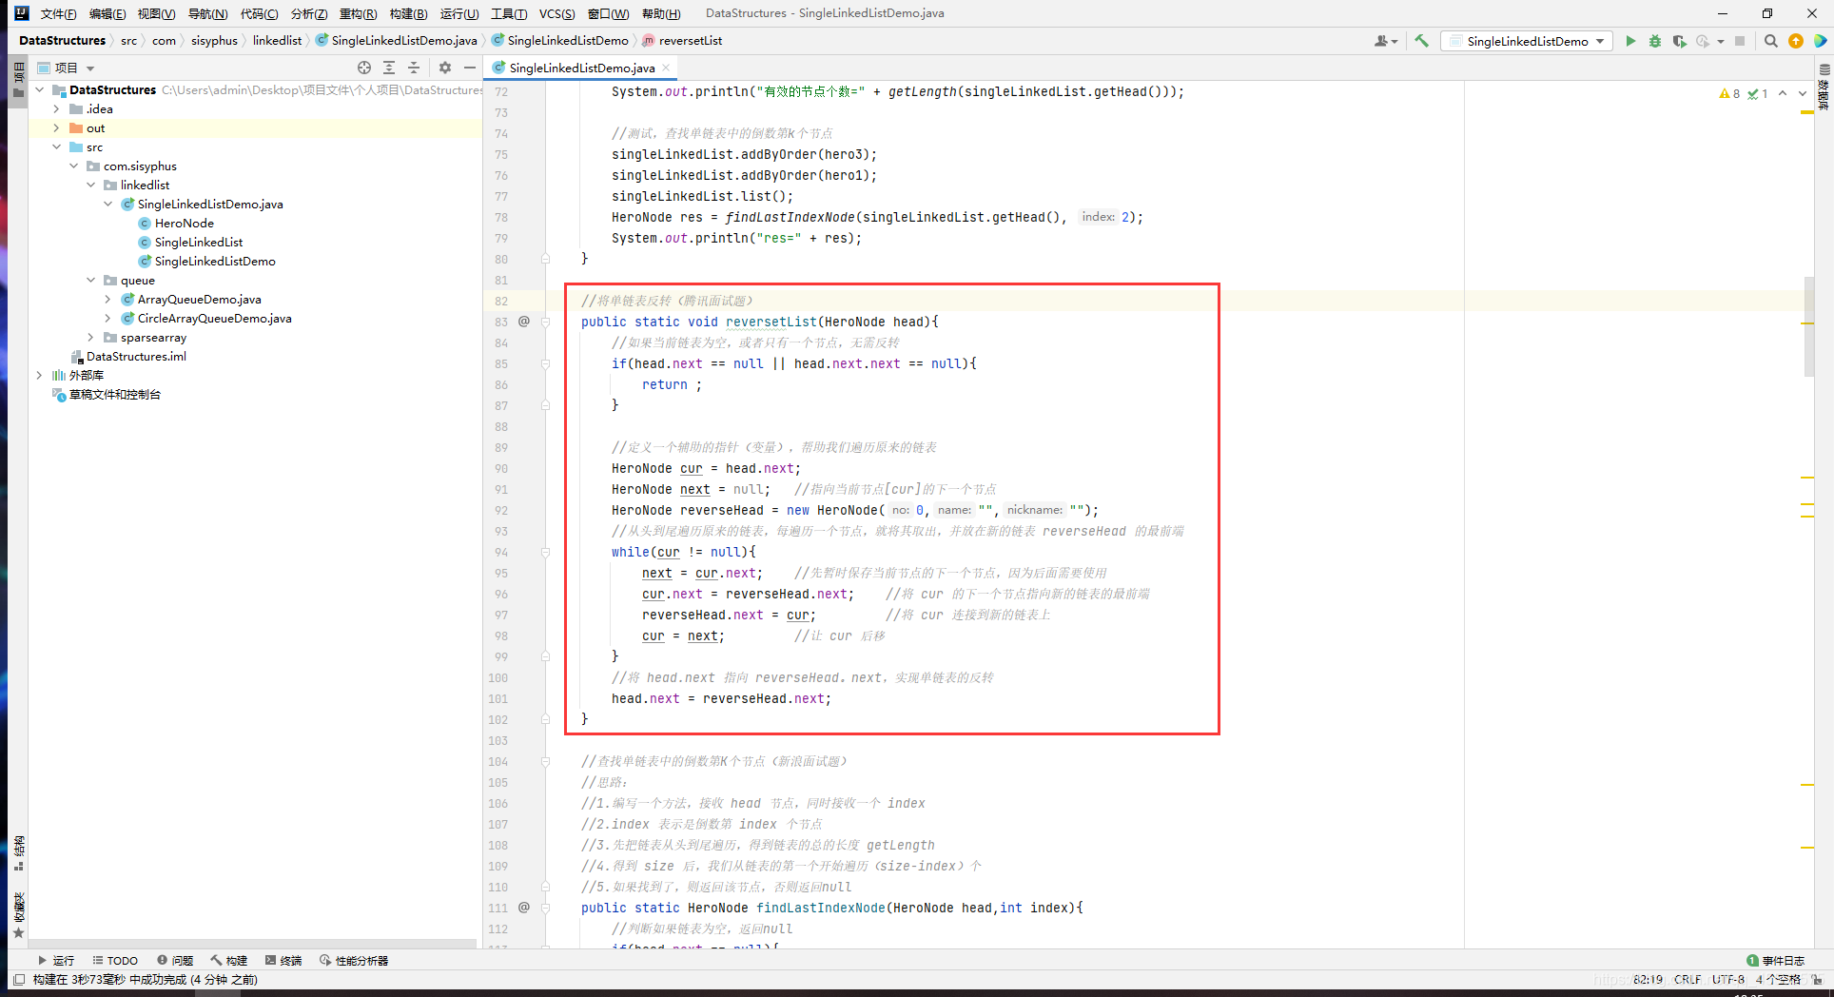Collapse the src folder
The width and height of the screenshot is (1834, 997).
click(x=57, y=147)
